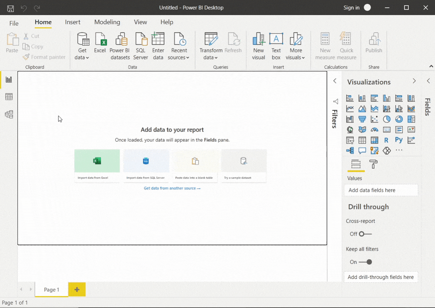Insert a Text box from the ribbon

pyautogui.click(x=276, y=47)
